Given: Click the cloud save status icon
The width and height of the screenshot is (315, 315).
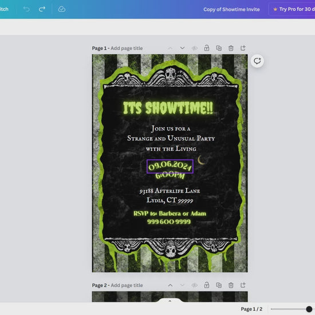Looking at the screenshot, I should (x=62, y=9).
